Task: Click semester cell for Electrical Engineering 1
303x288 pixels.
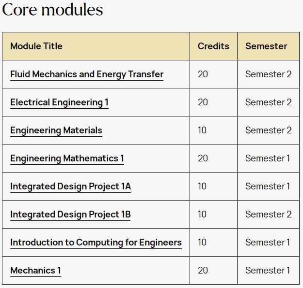Action: click(x=269, y=102)
